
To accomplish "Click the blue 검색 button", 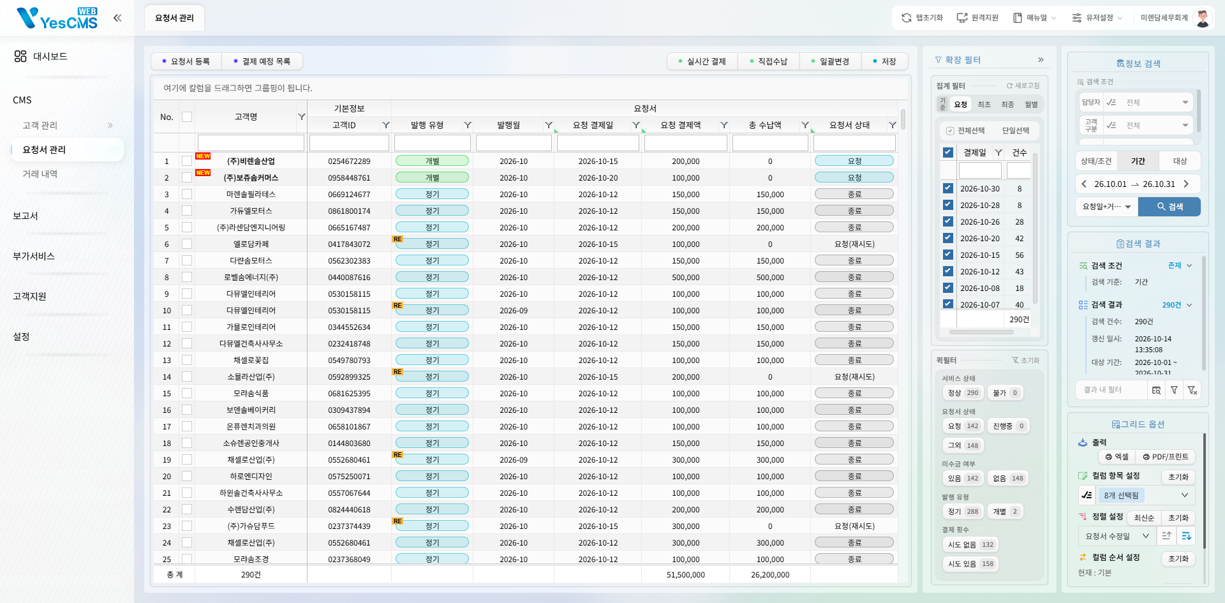I will pos(1169,207).
